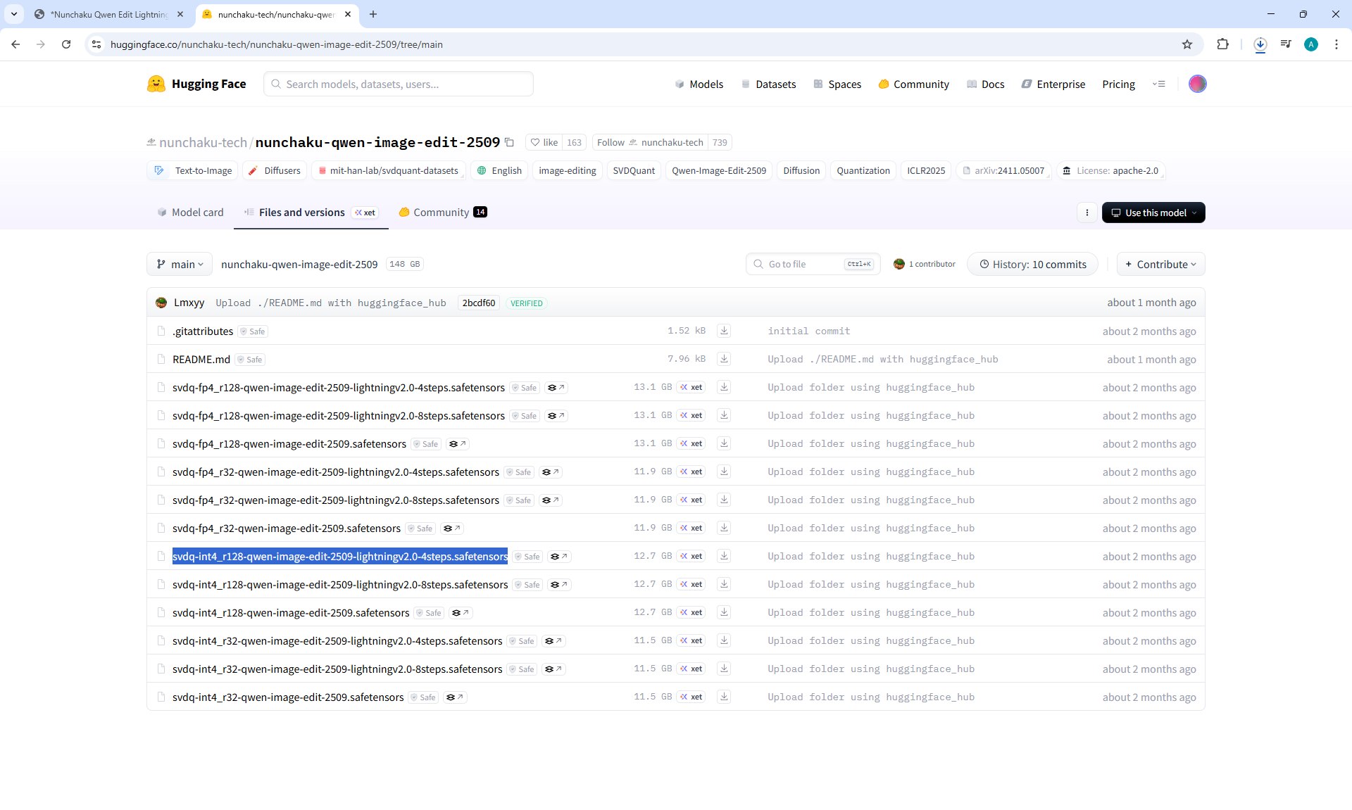Open the Community tab with 14 discussions
This screenshot has height=810, width=1352.
pos(442,213)
